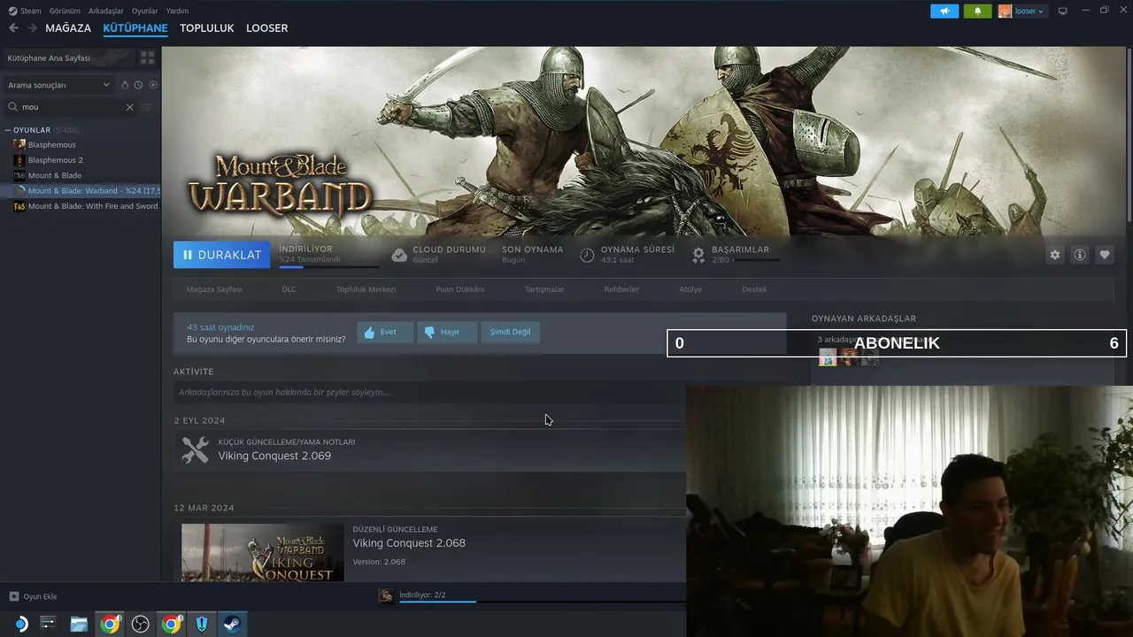Screen dimensions: 1133x637
Task: Click the Şimdi Değil button
Action: pos(511,333)
